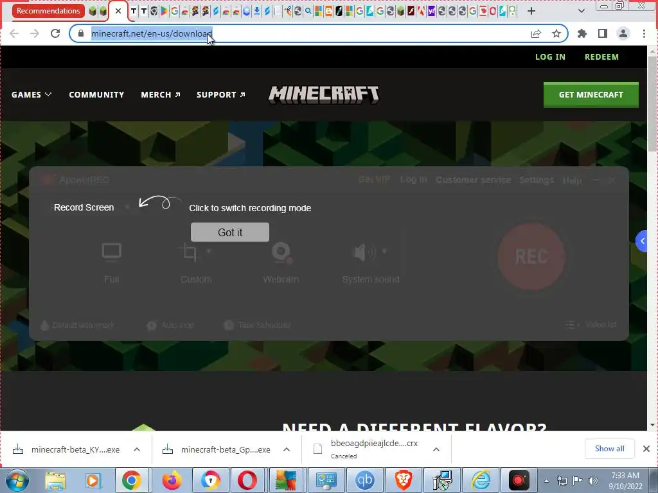The height and width of the screenshot is (493, 658).
Task: Share this page using the share icon
Action: (x=536, y=33)
